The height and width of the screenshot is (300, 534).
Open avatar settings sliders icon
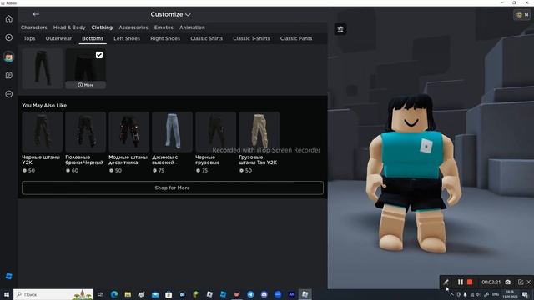pyautogui.click(x=340, y=29)
